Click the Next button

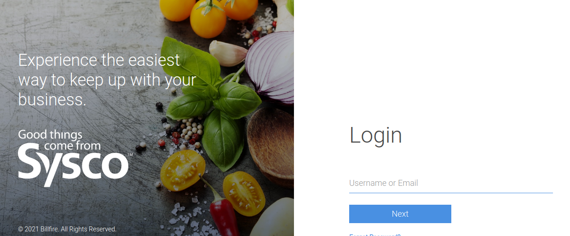click(400, 214)
